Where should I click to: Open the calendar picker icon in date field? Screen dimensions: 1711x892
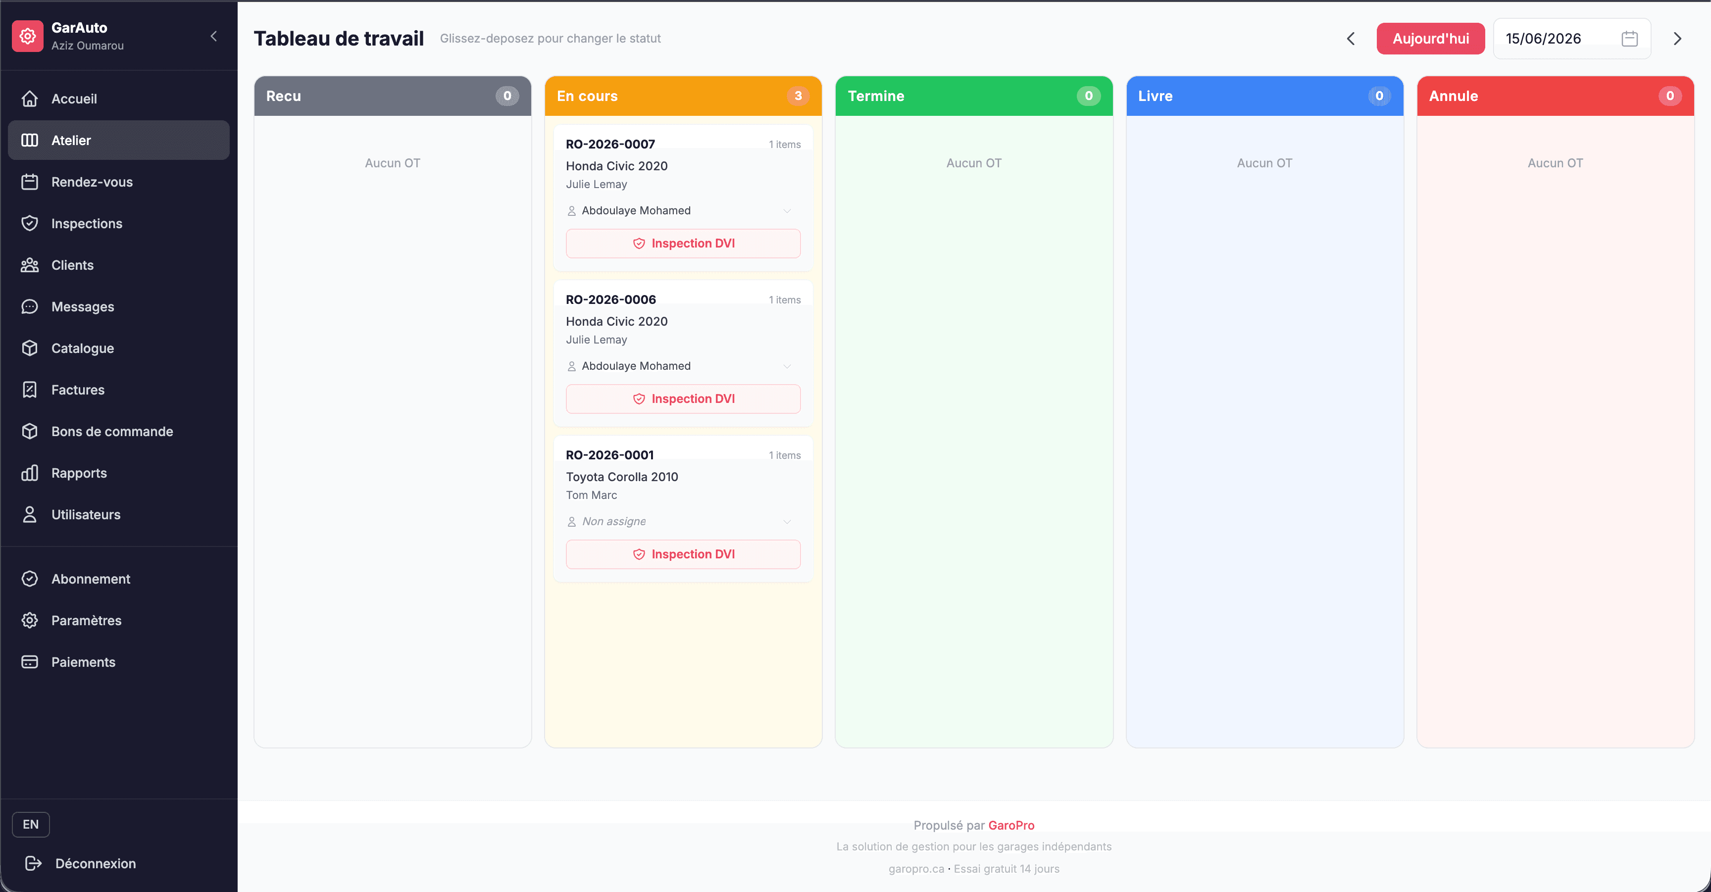[x=1629, y=39]
